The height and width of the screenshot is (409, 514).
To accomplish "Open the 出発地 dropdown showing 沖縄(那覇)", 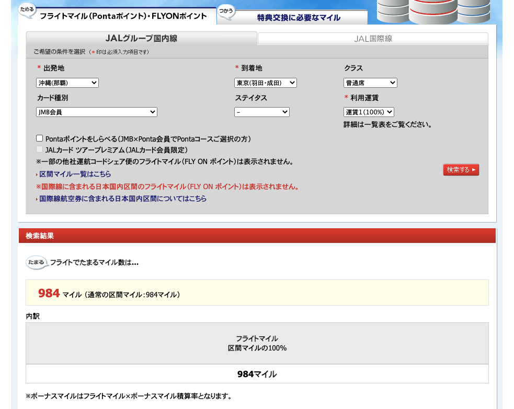I will coord(67,83).
